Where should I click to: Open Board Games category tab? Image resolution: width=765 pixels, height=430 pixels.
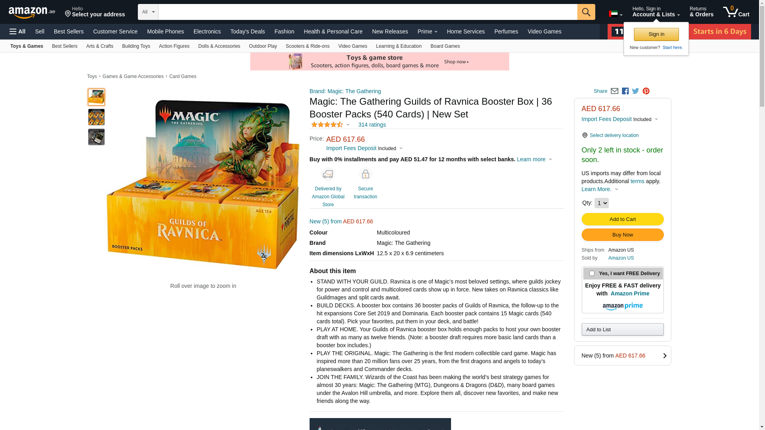click(x=445, y=46)
